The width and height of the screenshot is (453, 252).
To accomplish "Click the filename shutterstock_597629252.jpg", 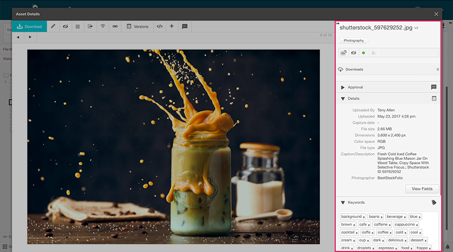I will (376, 28).
